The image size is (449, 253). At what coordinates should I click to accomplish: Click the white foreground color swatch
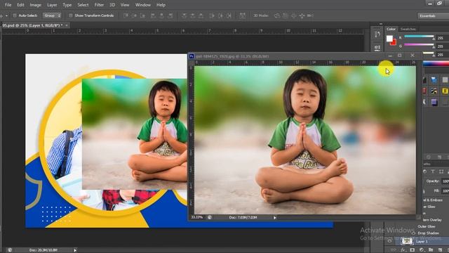coord(389,39)
